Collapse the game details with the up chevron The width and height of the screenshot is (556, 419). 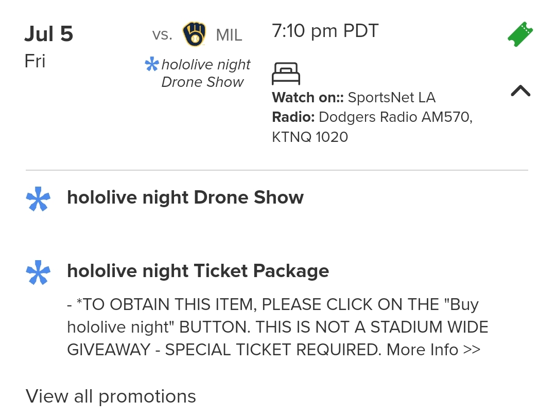[520, 91]
